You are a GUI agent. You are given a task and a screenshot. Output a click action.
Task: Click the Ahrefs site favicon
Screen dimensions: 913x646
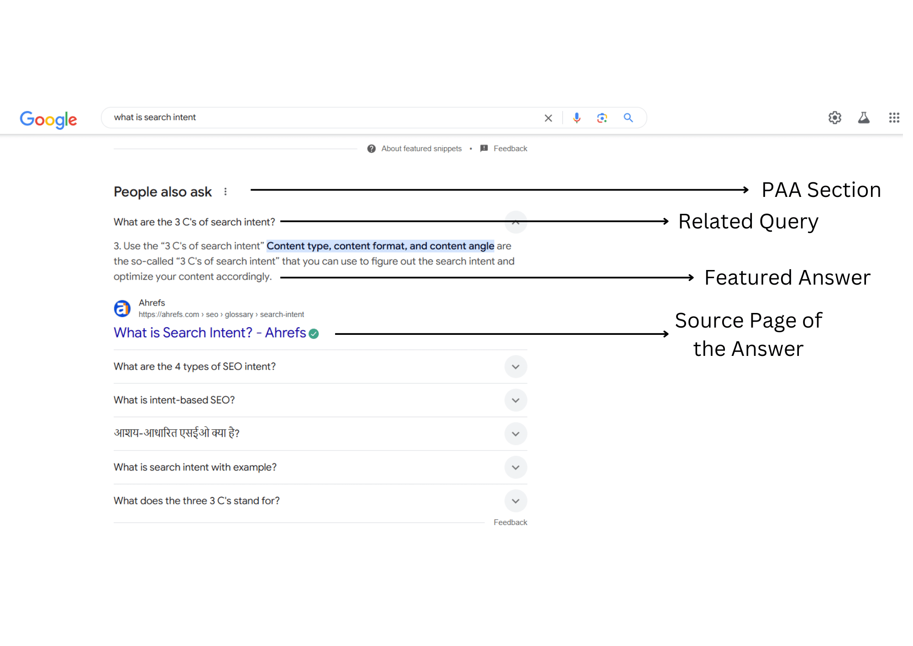(x=122, y=308)
